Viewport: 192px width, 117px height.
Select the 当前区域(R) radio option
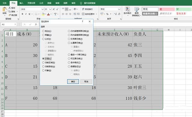point(43,63)
